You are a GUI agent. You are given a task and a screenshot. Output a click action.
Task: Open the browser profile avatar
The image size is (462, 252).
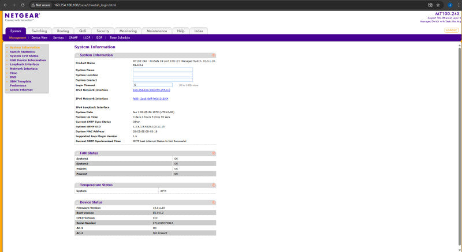(x=450, y=5)
